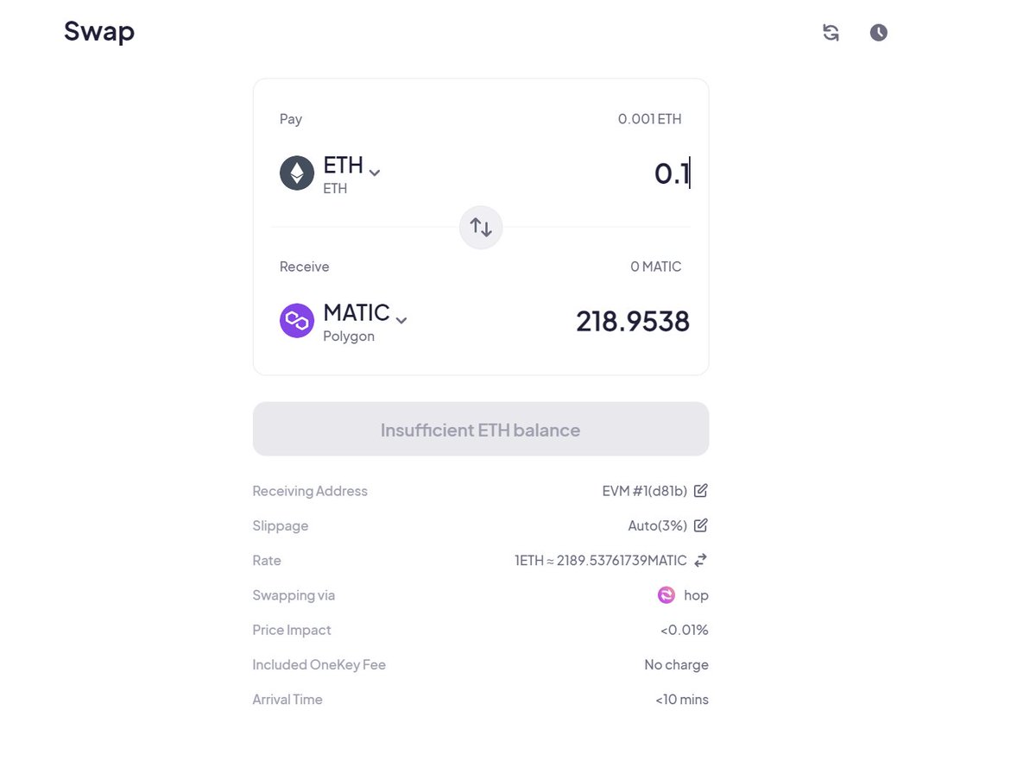Click the Polygon network subtitle
The image size is (1036, 773).
point(349,336)
